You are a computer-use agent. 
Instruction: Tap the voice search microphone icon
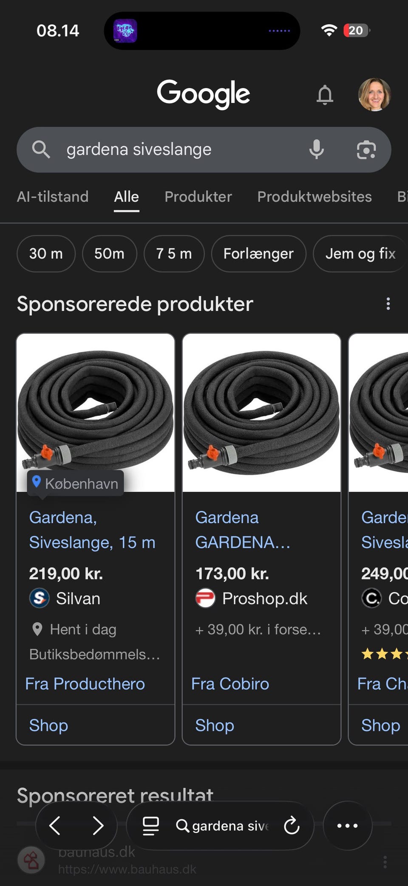click(316, 149)
